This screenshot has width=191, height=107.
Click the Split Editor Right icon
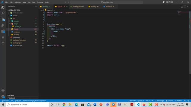click(x=185, y=7)
